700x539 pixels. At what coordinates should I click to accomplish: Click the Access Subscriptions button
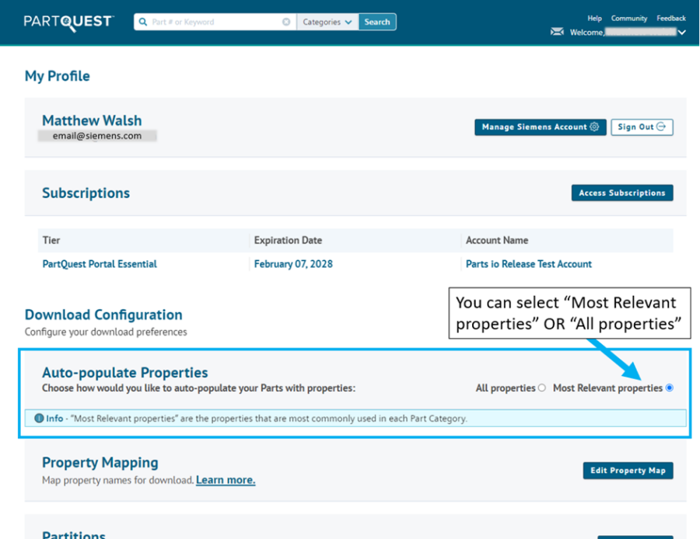(x=622, y=193)
